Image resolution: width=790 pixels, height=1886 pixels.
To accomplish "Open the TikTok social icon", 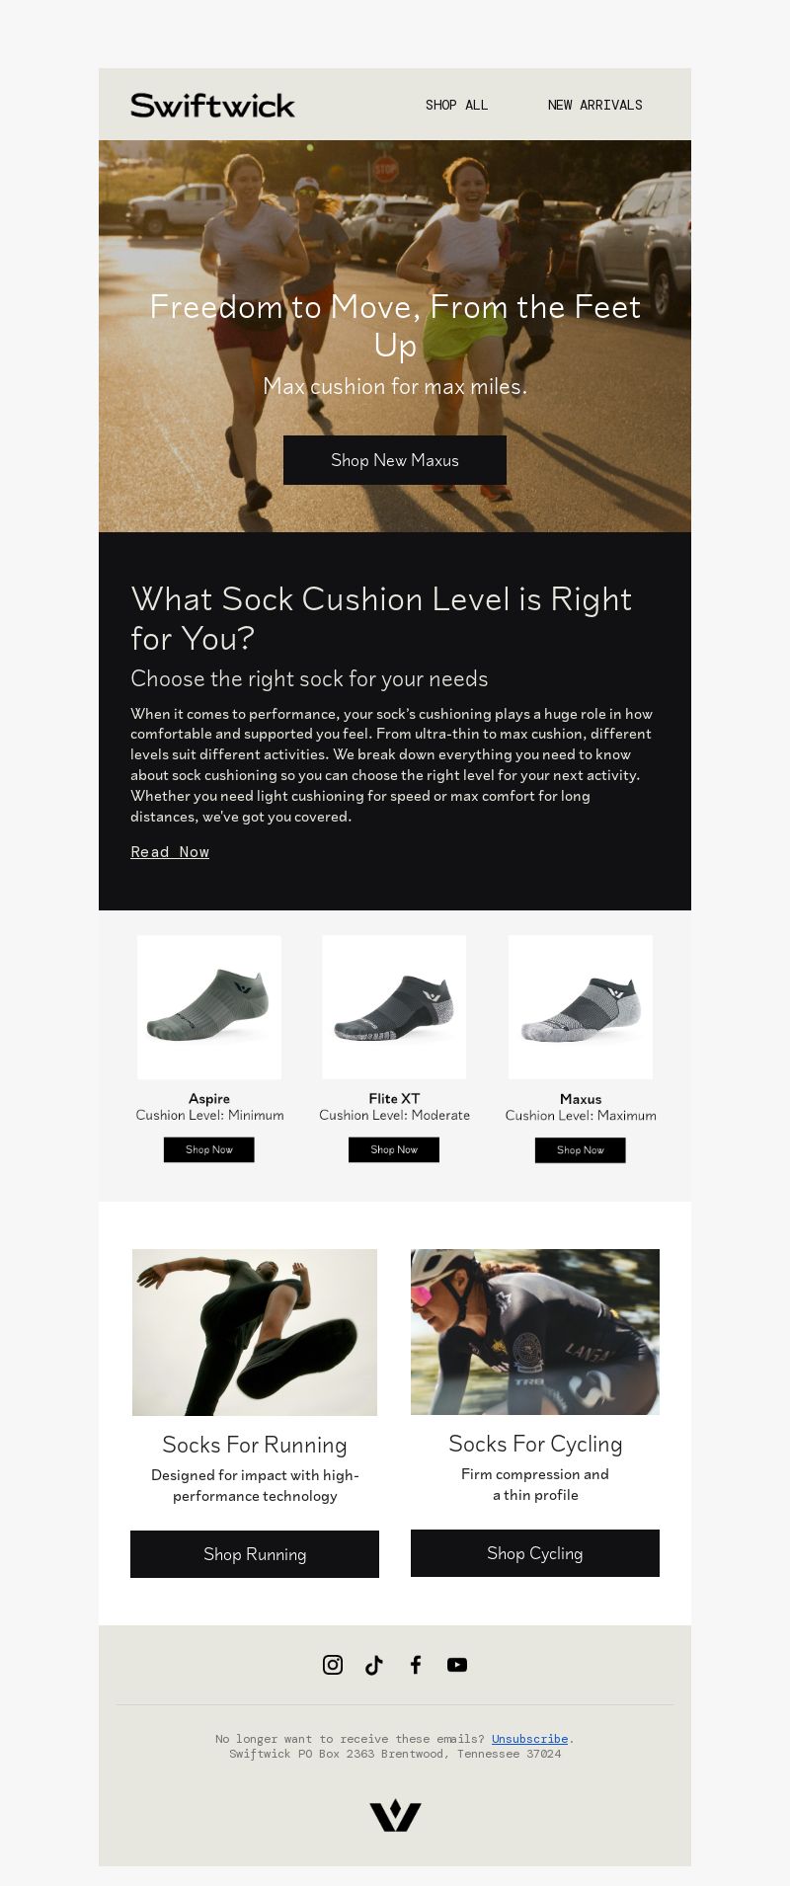I will (374, 1665).
